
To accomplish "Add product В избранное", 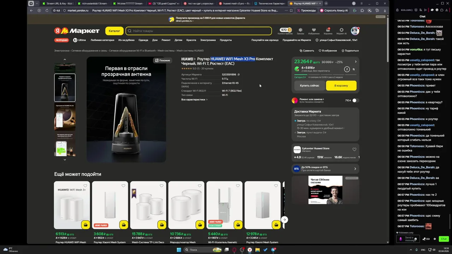I will coord(327,51).
